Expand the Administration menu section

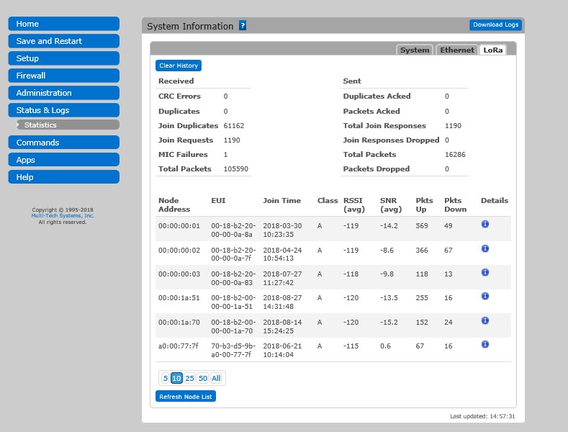(63, 93)
